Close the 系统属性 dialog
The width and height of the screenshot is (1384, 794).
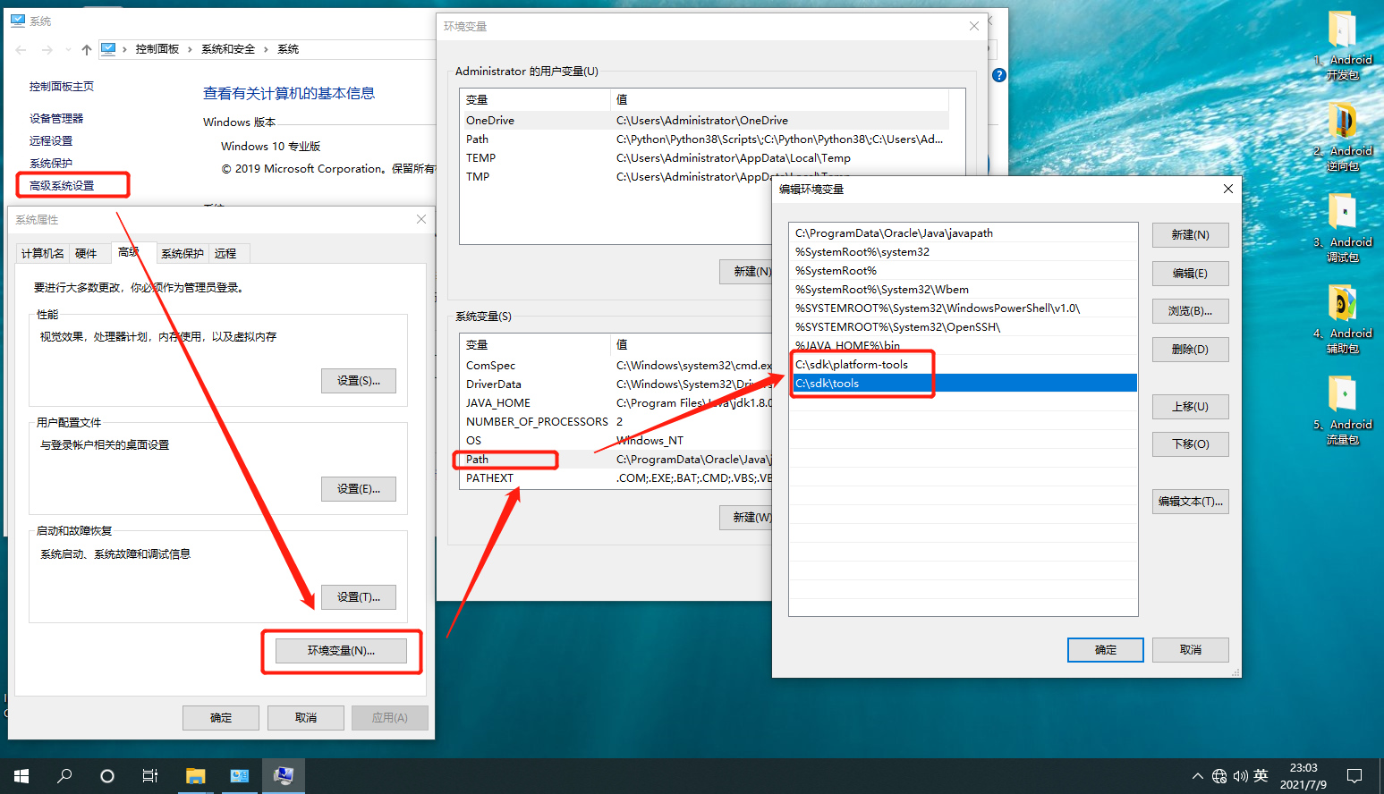[x=421, y=219]
